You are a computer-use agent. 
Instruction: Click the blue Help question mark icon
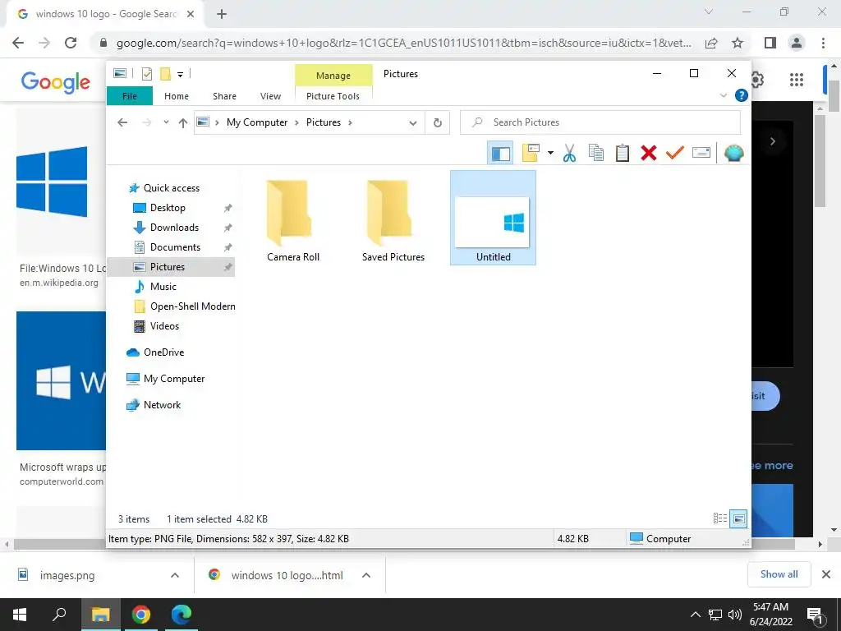[x=742, y=95]
